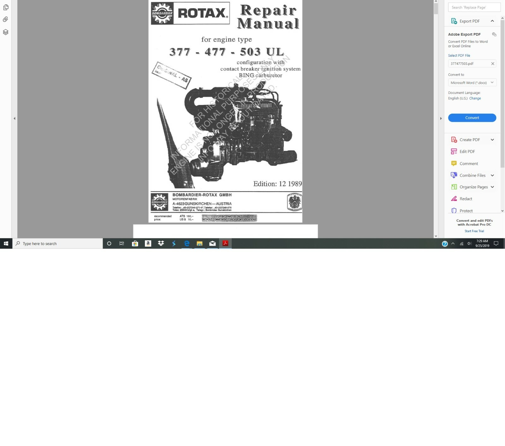Open the Convert to format dropdown
505x446 pixels.
pyautogui.click(x=472, y=82)
